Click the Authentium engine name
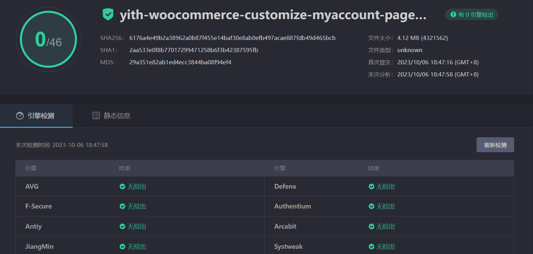Image resolution: width=533 pixels, height=254 pixels. point(293,206)
